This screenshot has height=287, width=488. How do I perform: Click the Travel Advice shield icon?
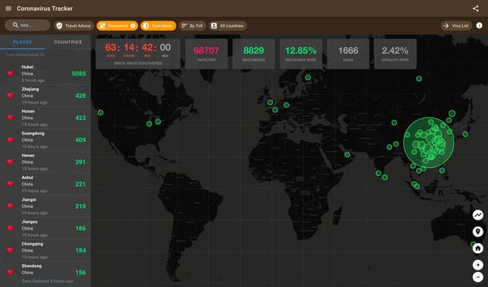59,26
